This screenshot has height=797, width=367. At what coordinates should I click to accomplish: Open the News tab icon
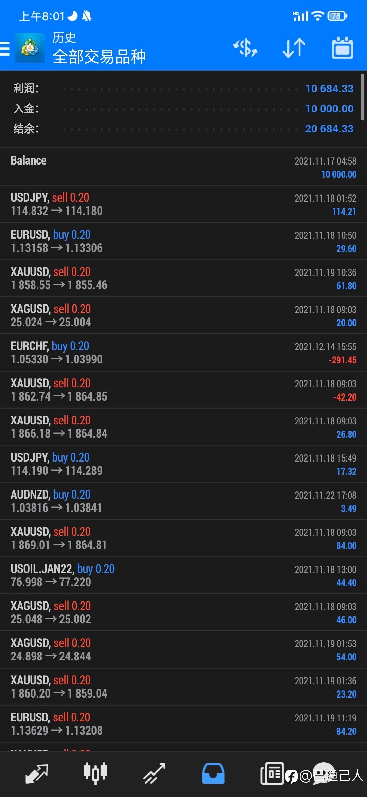pyautogui.click(x=272, y=773)
